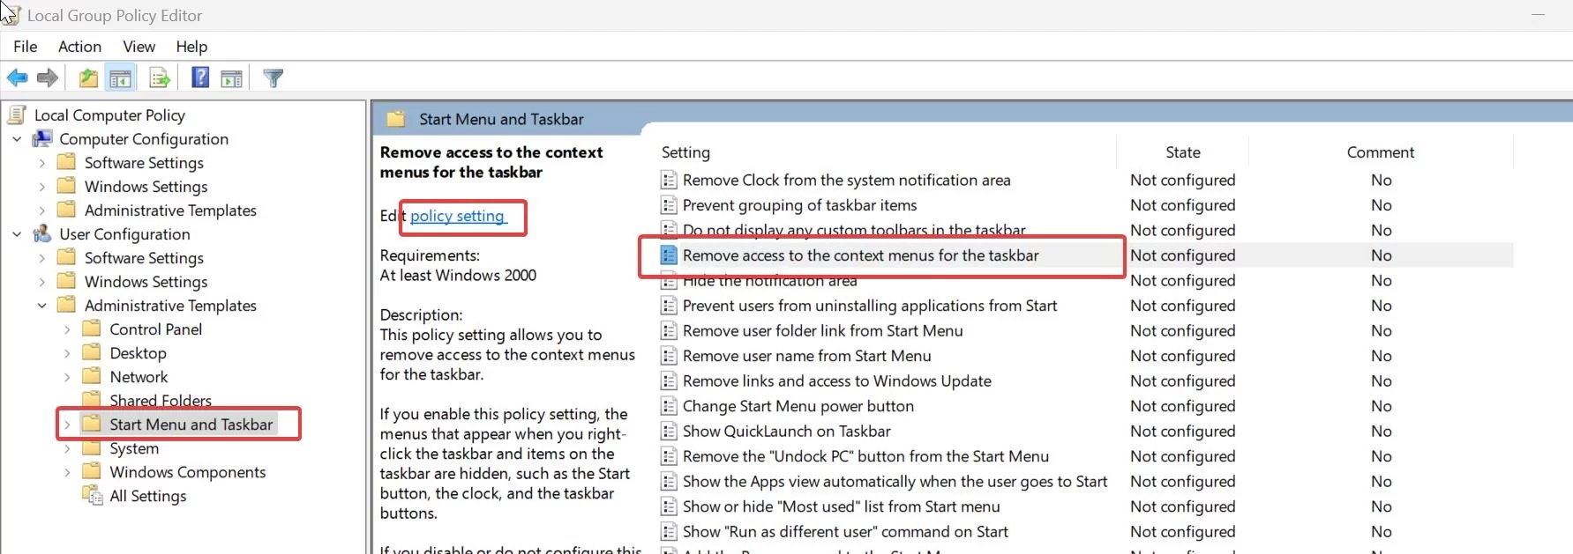Click policy icon beside Remove user folder link
1573x554 pixels.
(x=669, y=330)
